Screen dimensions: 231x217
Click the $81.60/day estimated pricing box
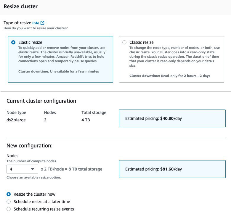(x=172, y=169)
